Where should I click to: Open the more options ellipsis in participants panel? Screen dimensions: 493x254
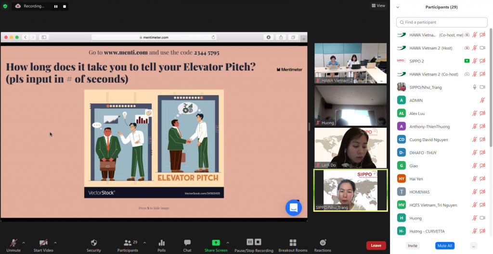[x=474, y=246]
